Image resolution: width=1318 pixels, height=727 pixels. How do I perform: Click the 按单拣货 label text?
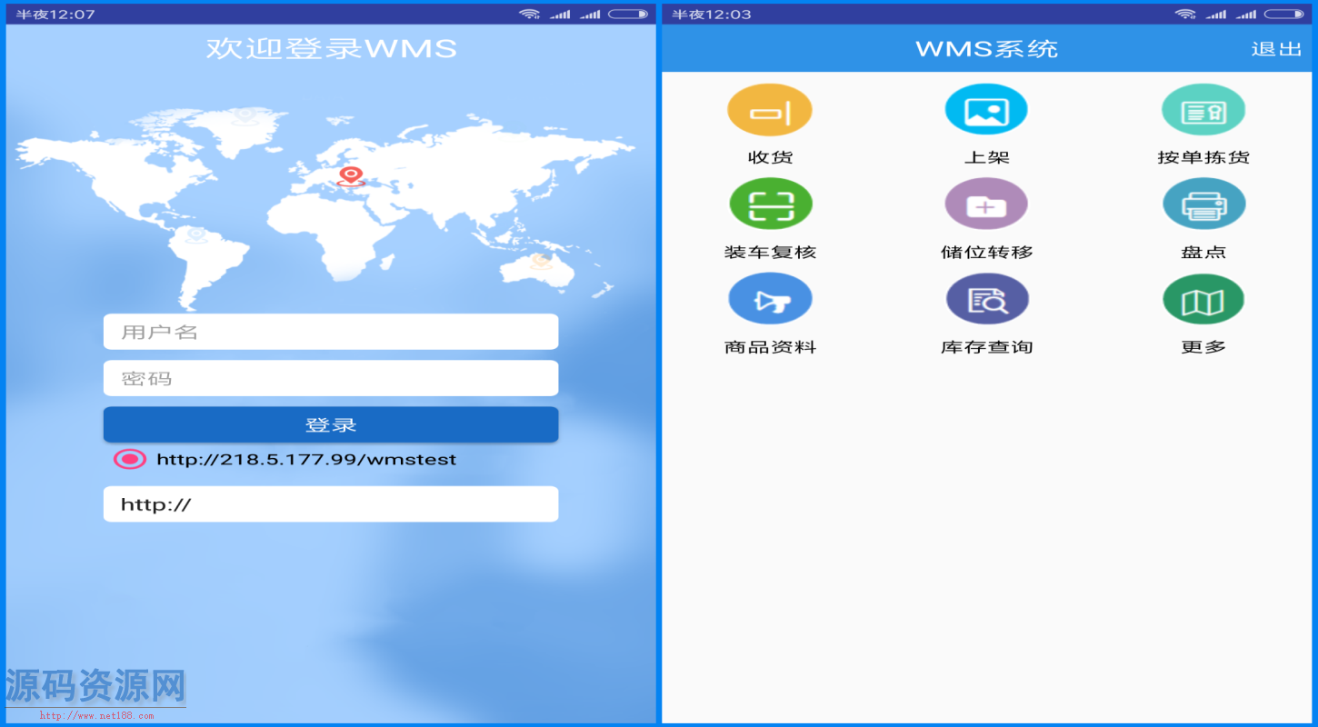pyautogui.click(x=1203, y=157)
